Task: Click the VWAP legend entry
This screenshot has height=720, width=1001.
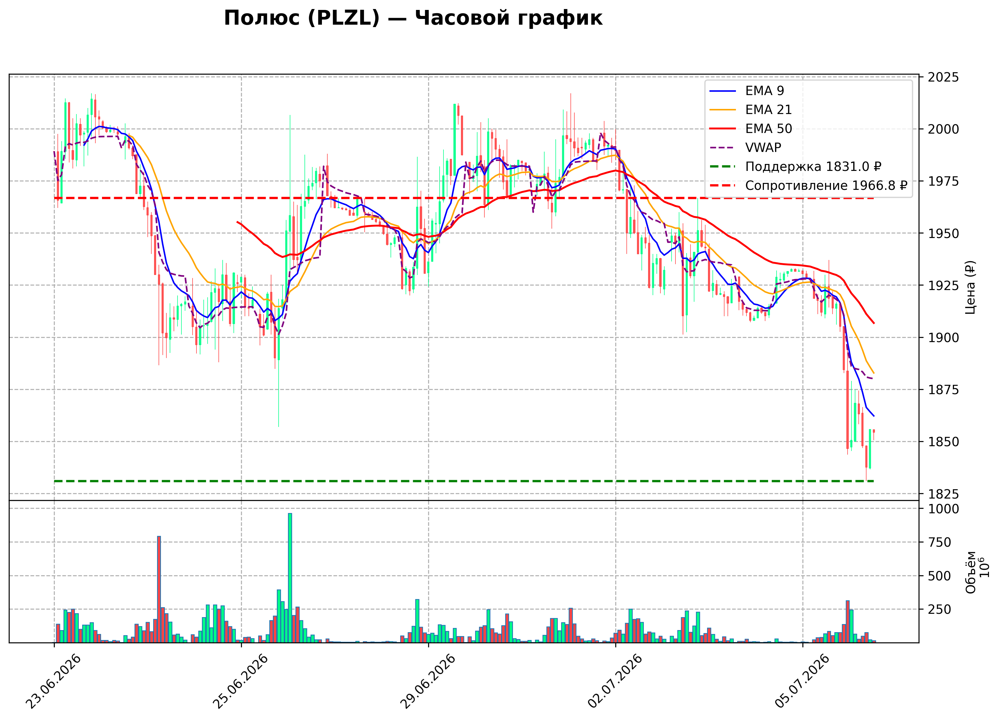Action: 763,148
